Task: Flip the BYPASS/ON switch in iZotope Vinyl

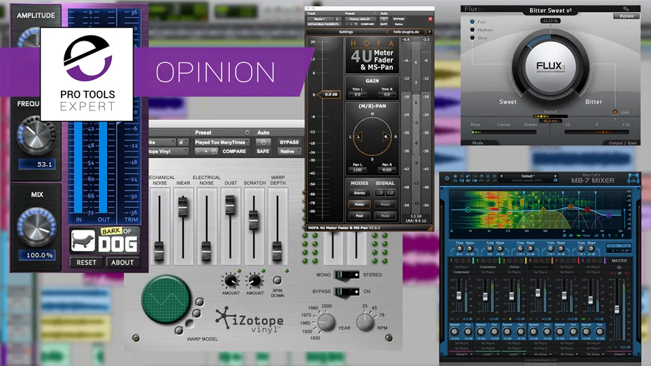Action: click(347, 291)
